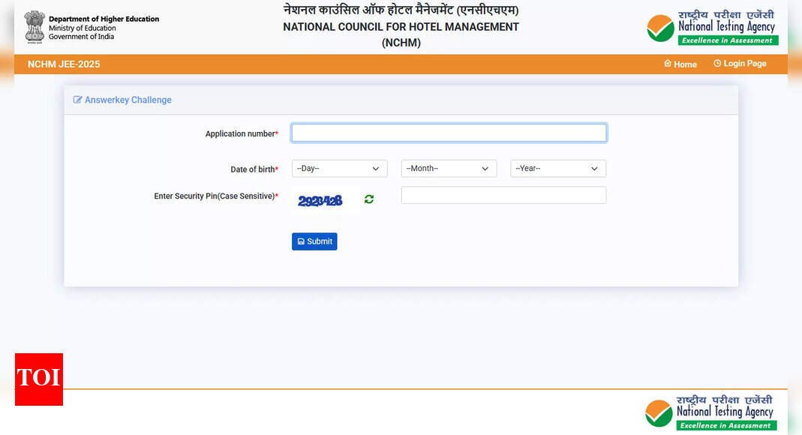This screenshot has height=435, width=802.
Task: Open the Year dropdown list
Action: pos(557,169)
